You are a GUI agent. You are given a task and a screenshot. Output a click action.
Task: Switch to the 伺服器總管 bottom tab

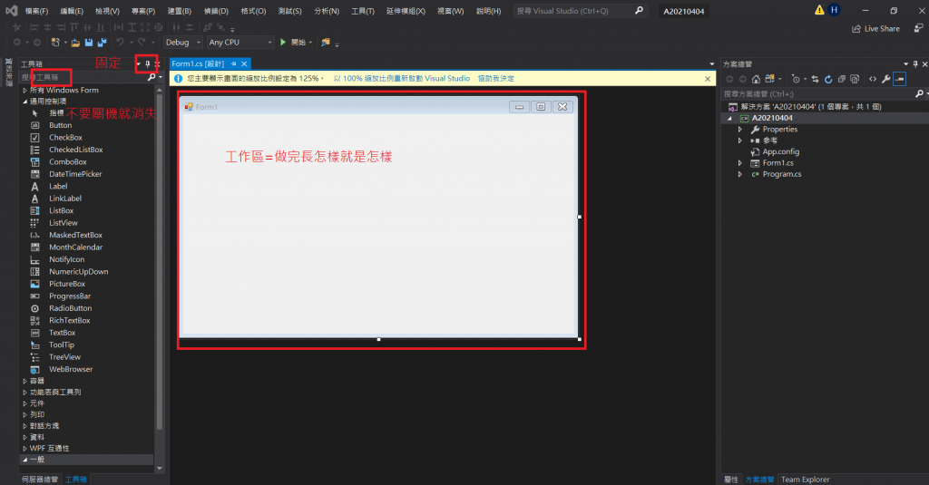(x=40, y=479)
